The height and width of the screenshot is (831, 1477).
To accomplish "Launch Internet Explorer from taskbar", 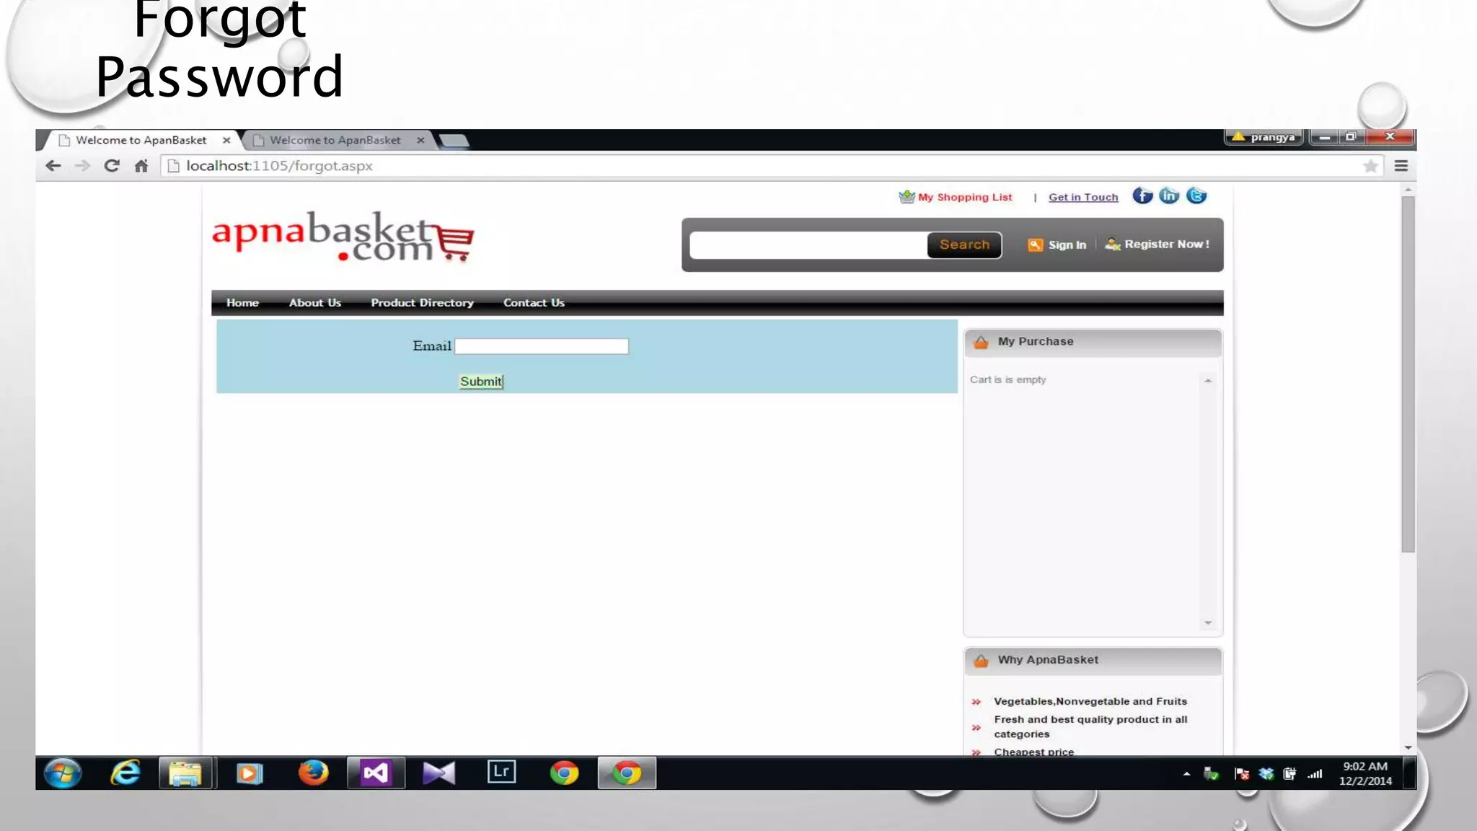I will point(125,773).
